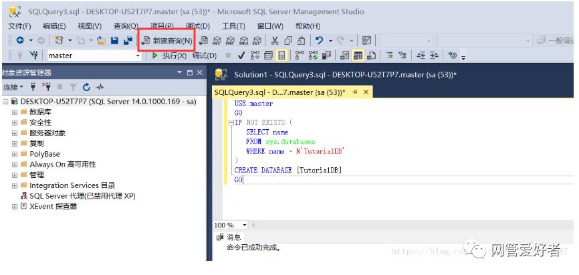This screenshot has height=275, width=579.
Task: Open the 文件(F) menu
Action: pos(19,26)
